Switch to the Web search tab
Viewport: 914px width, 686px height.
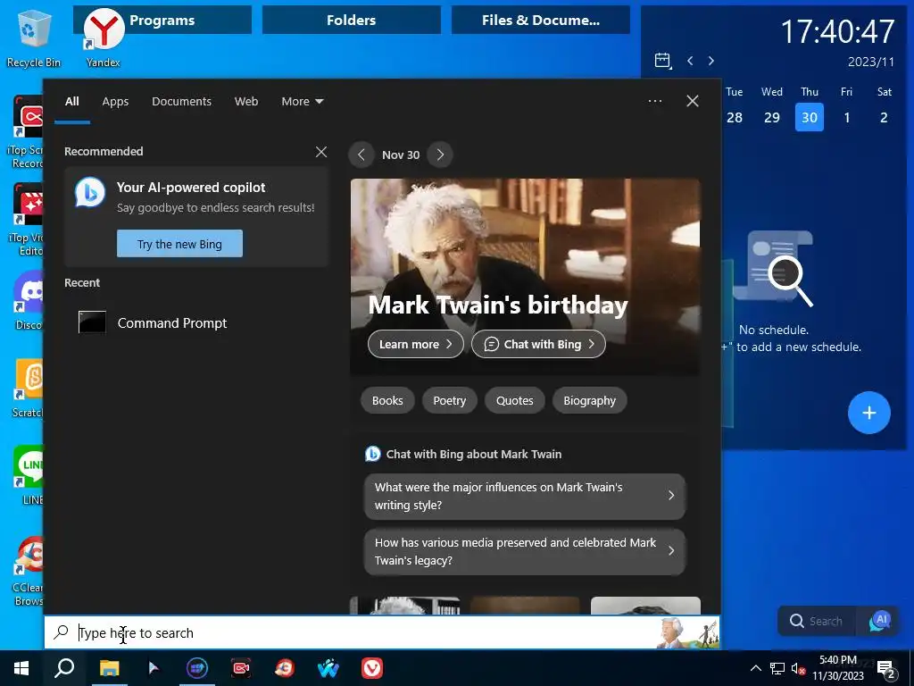246,102
